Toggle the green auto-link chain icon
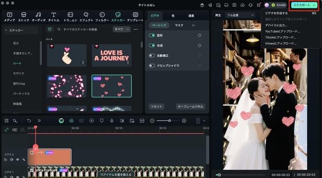This screenshot has width=322, height=178. tap(6, 130)
